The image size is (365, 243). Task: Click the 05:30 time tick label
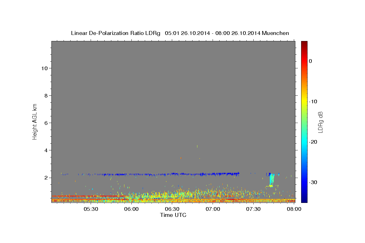point(91,209)
